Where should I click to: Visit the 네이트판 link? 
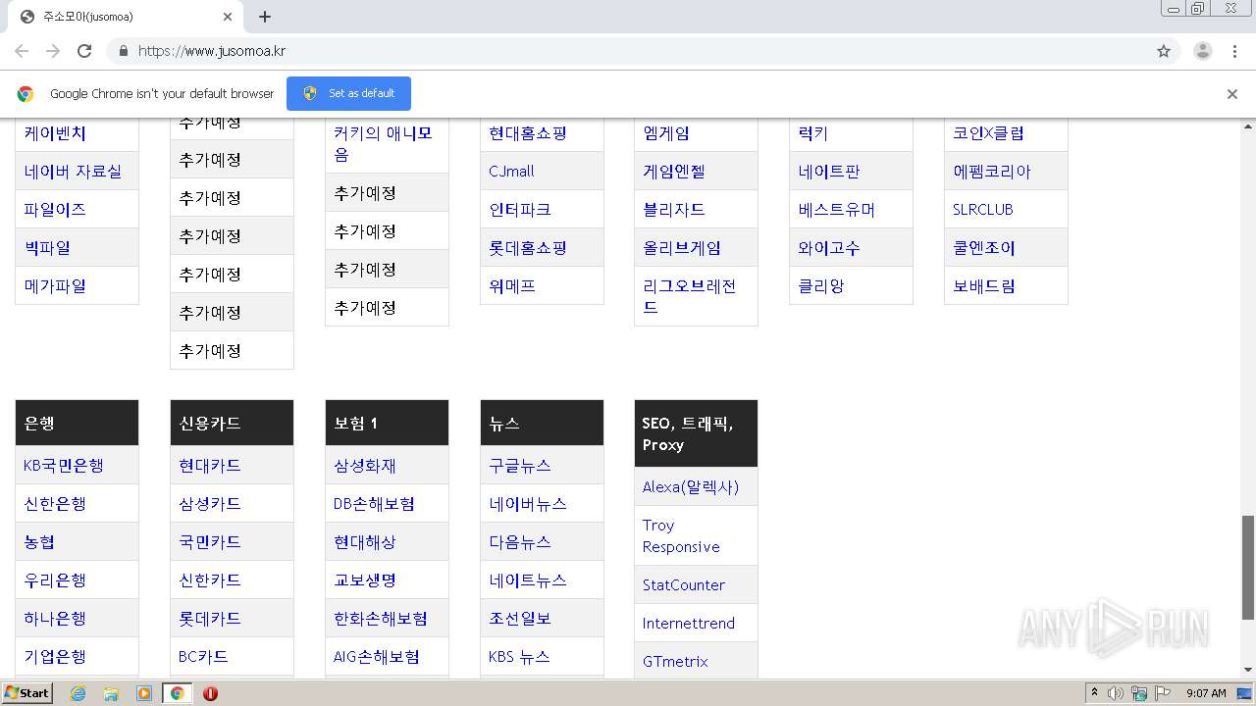pos(829,172)
